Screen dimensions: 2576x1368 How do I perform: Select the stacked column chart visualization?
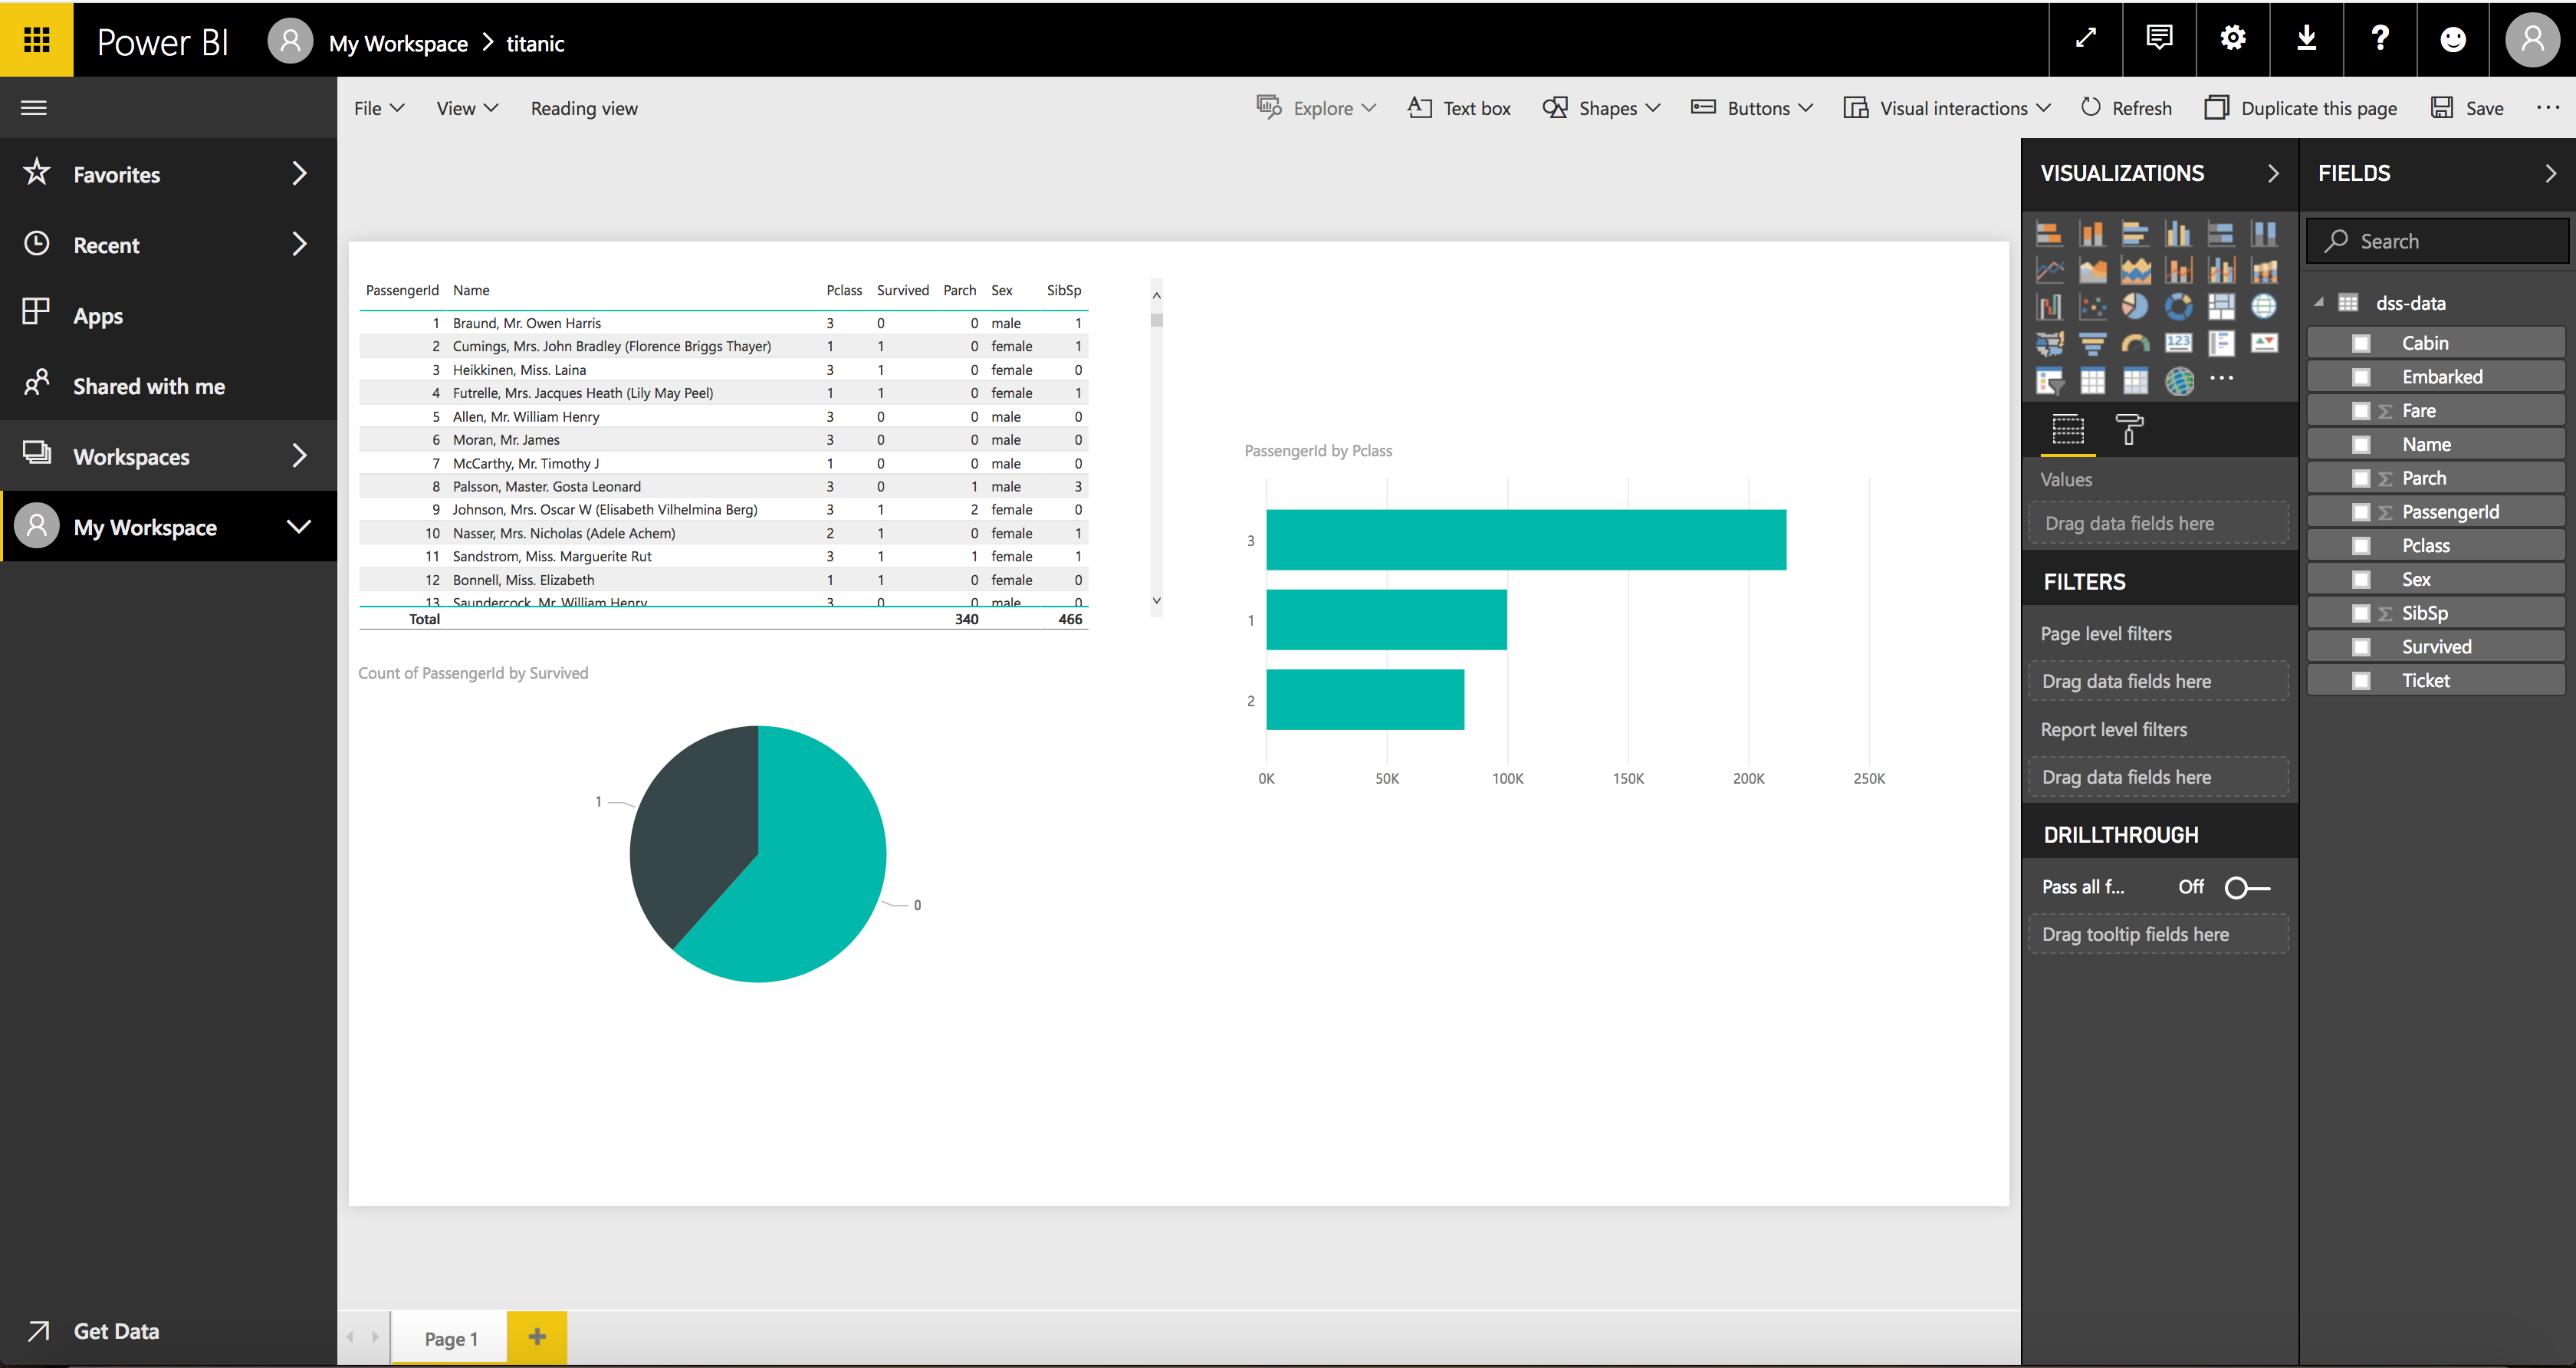tap(2092, 234)
